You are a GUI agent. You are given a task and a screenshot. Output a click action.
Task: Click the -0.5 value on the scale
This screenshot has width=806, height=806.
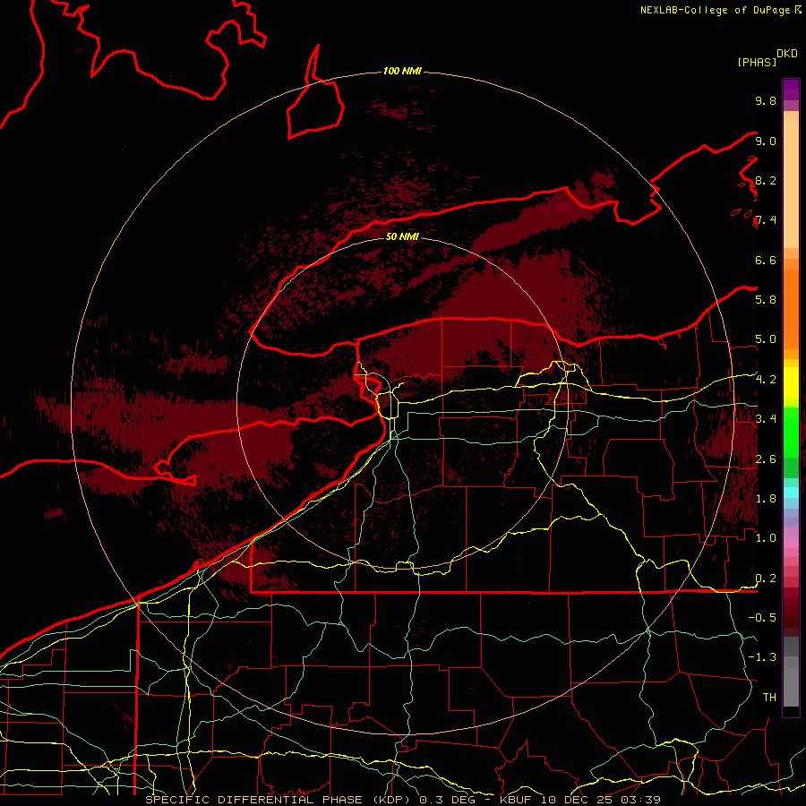click(x=762, y=618)
